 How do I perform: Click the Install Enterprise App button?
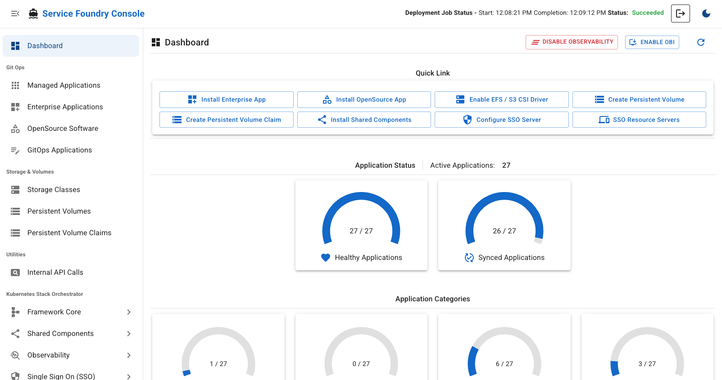coord(226,99)
